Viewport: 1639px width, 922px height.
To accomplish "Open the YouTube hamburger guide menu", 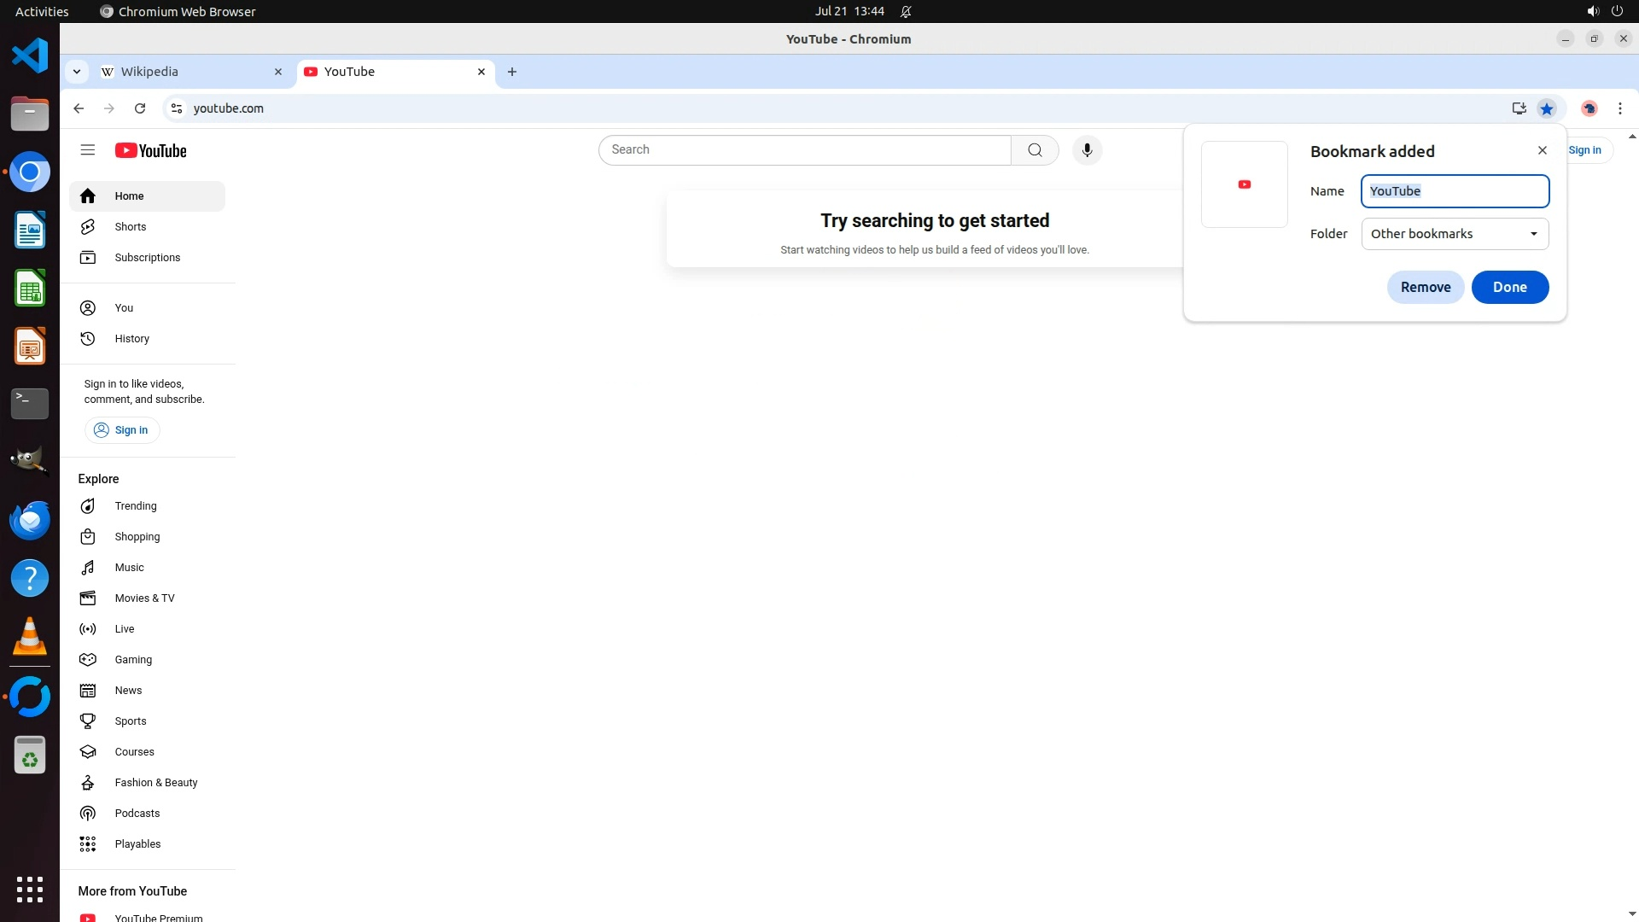I will 87,150.
